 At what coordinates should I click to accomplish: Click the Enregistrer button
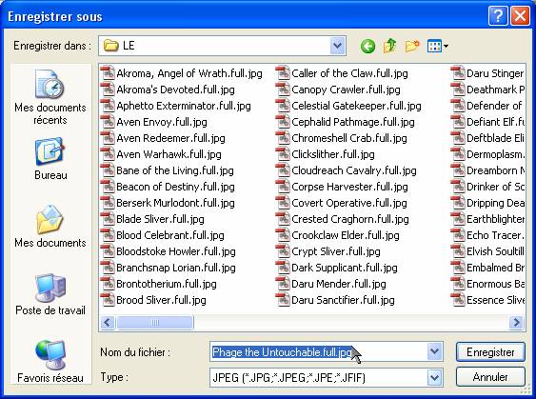tap(490, 351)
